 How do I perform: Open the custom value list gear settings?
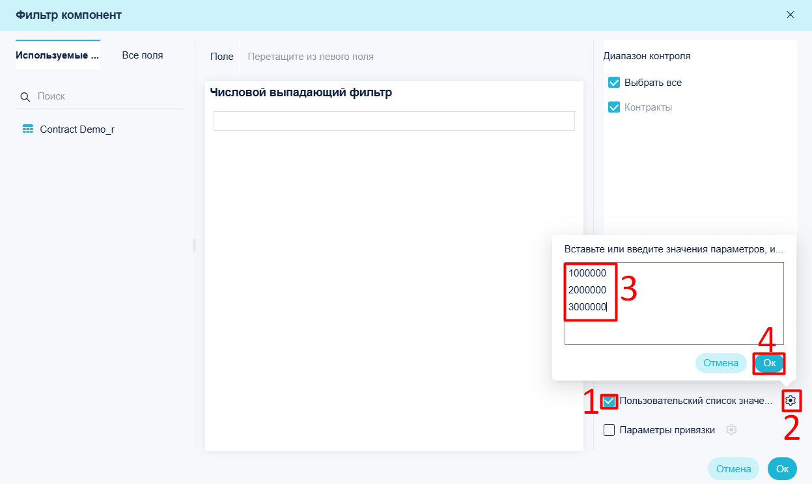791,401
